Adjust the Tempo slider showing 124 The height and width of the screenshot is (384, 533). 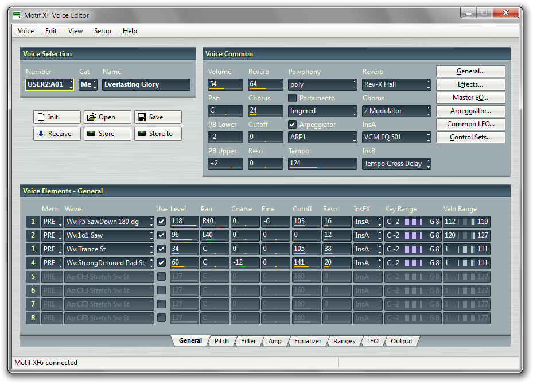(322, 164)
